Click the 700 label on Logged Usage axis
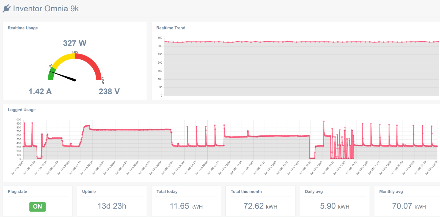The image size is (440, 217). (19, 131)
